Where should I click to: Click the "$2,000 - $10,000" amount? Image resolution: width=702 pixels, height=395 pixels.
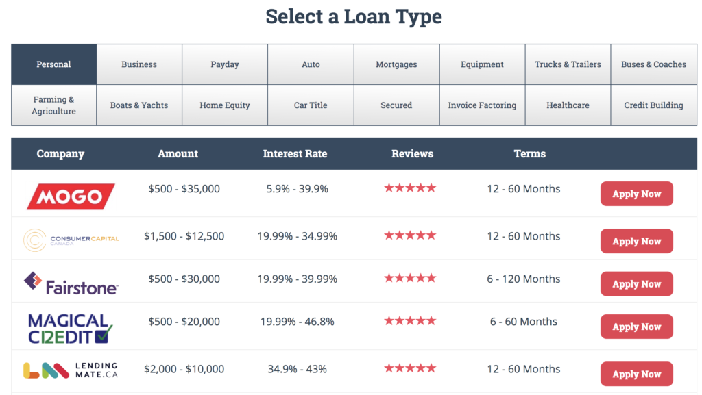(184, 369)
